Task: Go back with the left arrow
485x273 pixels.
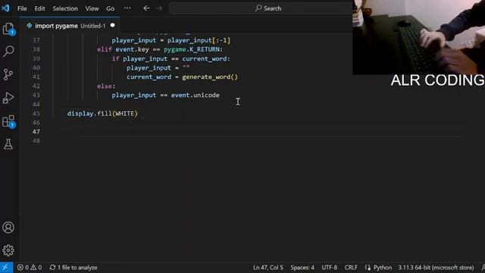Action: [x=146, y=8]
